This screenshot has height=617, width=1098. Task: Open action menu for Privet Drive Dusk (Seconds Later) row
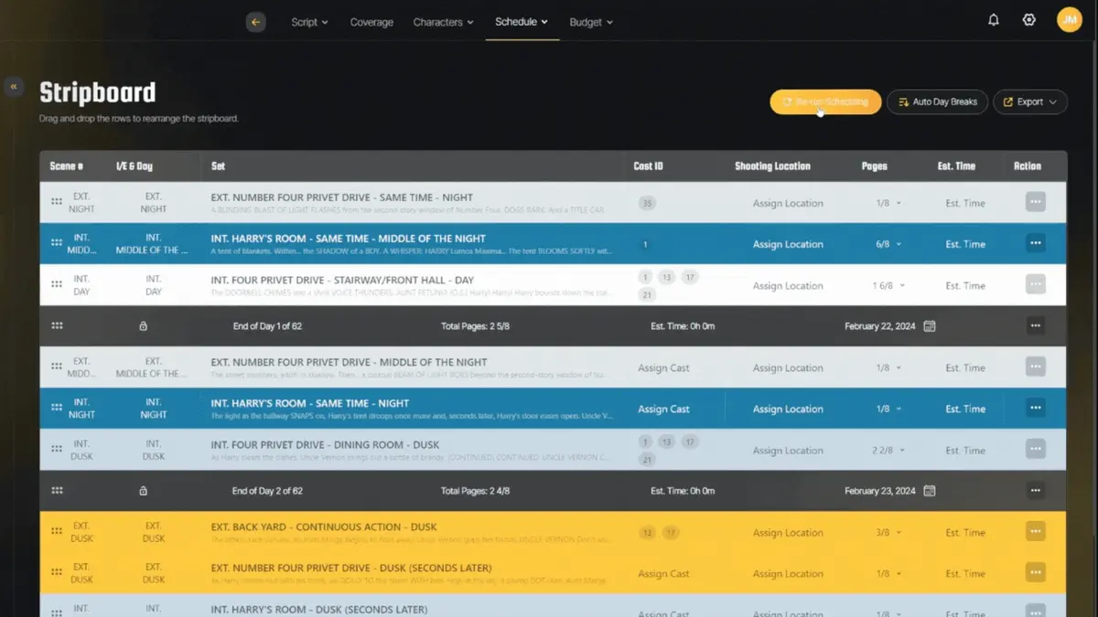click(1036, 572)
